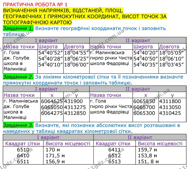This screenshot has height=169, width=187.
Task: Click grid square 6510
Action: (23, 150)
